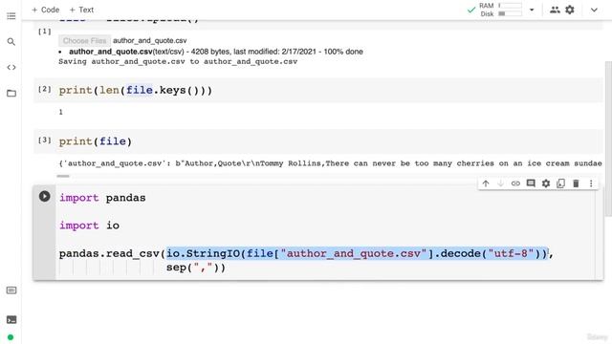Open the command palette icon in sidebar
The image size is (612, 344).
11,290
